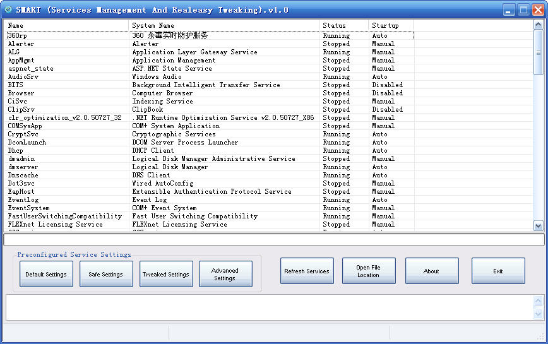Apply Default Settings preset
Image resolution: width=548 pixels, height=344 pixels.
[x=46, y=275]
